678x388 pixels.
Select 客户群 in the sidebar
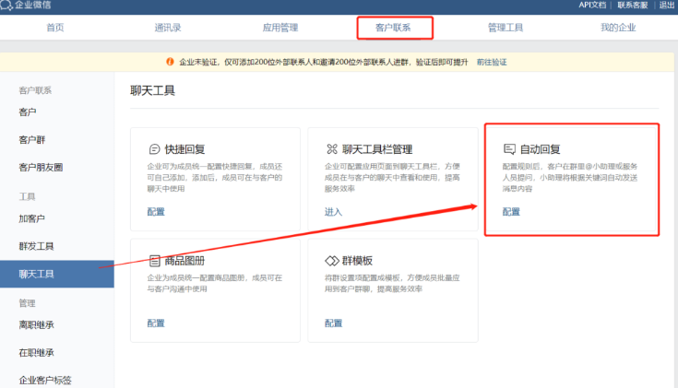click(x=33, y=140)
